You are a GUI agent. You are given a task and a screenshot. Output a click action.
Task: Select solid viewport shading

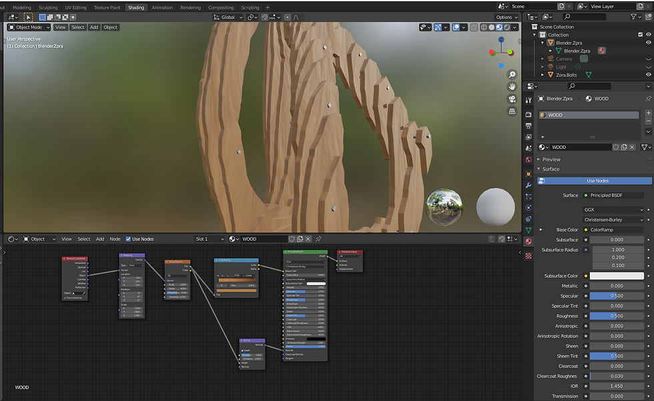click(492, 27)
